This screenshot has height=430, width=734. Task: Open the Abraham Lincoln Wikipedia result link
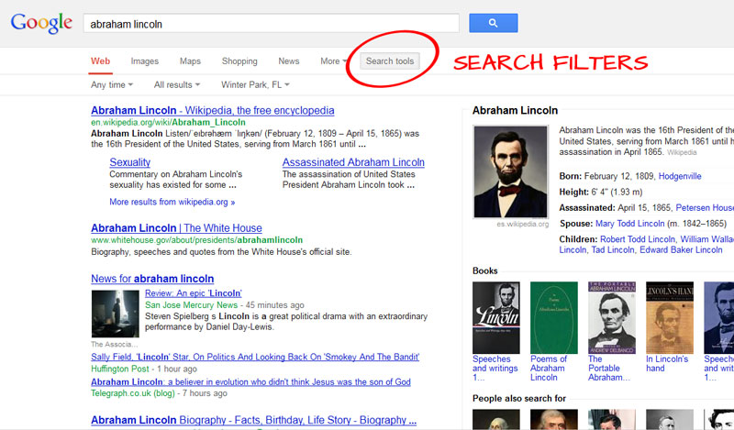213,110
